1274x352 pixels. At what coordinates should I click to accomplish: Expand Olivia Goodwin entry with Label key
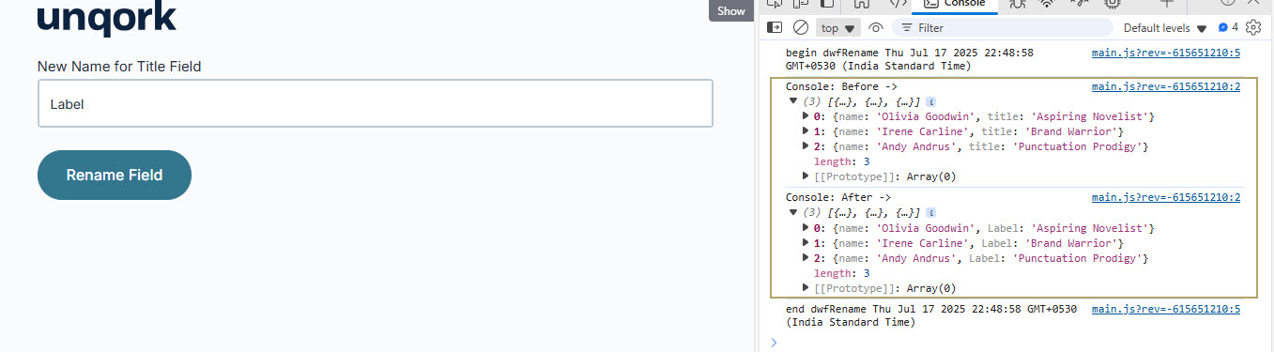point(806,228)
